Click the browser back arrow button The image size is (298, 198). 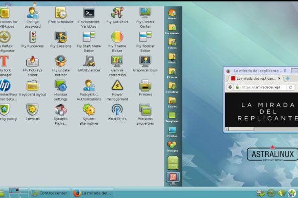pyautogui.click(x=230, y=87)
